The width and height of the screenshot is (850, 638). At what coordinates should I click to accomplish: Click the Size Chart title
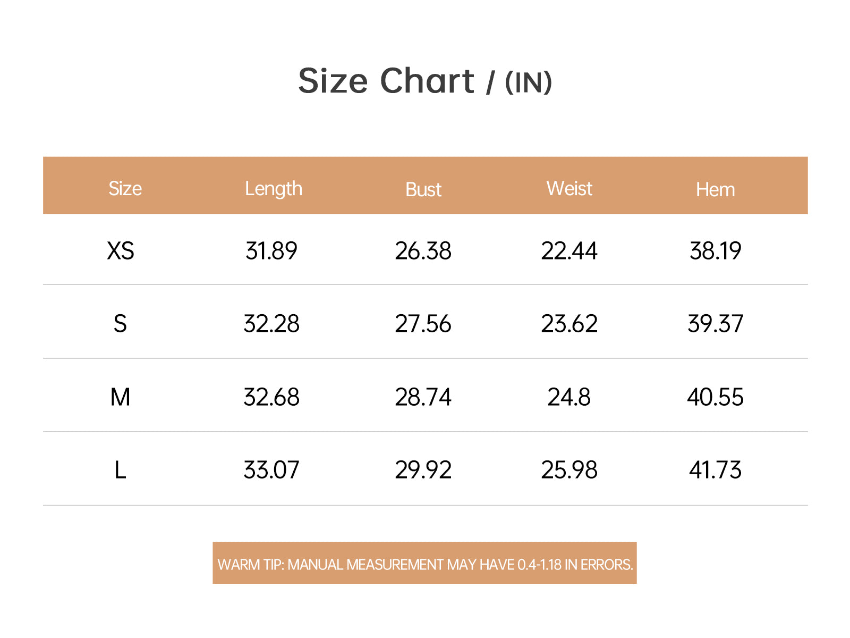(425, 81)
